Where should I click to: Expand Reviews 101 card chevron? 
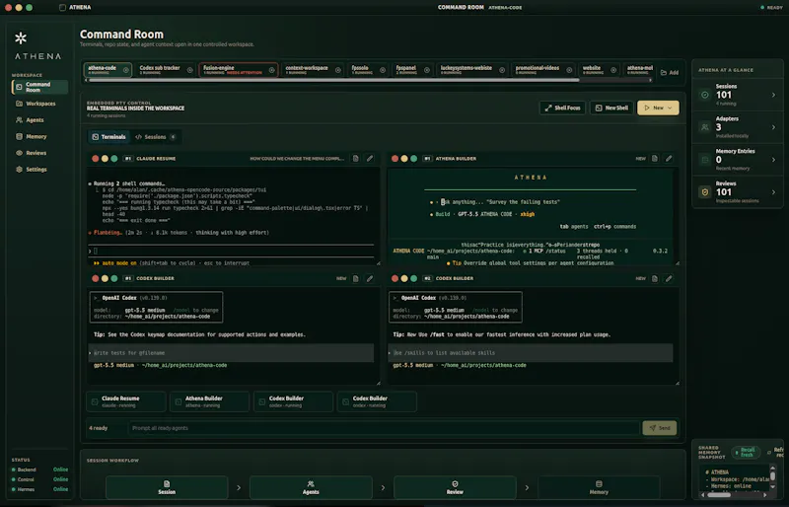coord(773,192)
